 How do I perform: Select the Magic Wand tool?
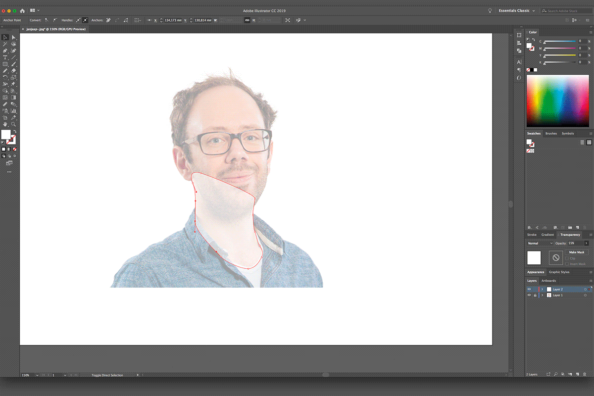click(x=5, y=44)
